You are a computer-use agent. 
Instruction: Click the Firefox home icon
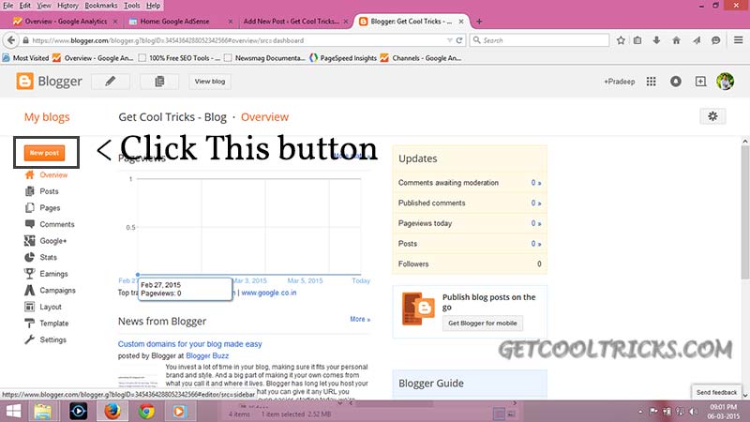pyautogui.click(x=676, y=40)
